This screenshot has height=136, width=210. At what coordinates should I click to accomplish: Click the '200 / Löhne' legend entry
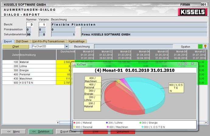[x=114, y=123]
